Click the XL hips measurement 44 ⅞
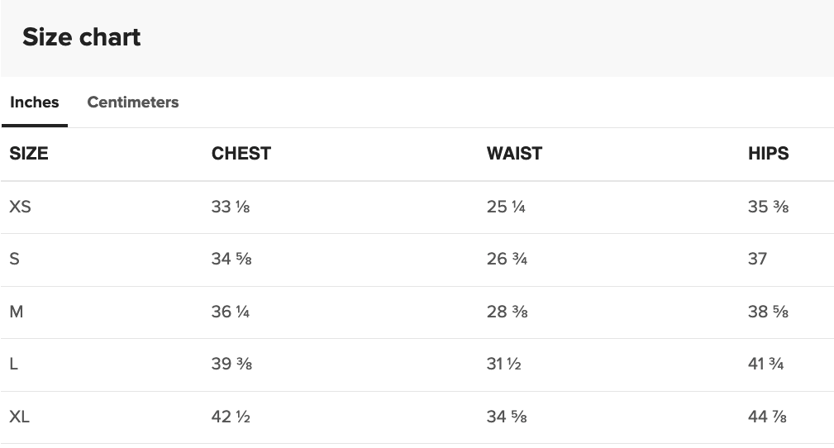 (x=767, y=417)
